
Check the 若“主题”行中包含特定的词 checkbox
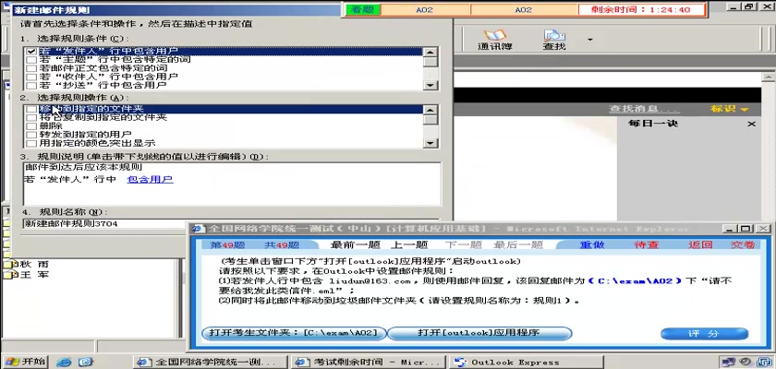(x=31, y=60)
